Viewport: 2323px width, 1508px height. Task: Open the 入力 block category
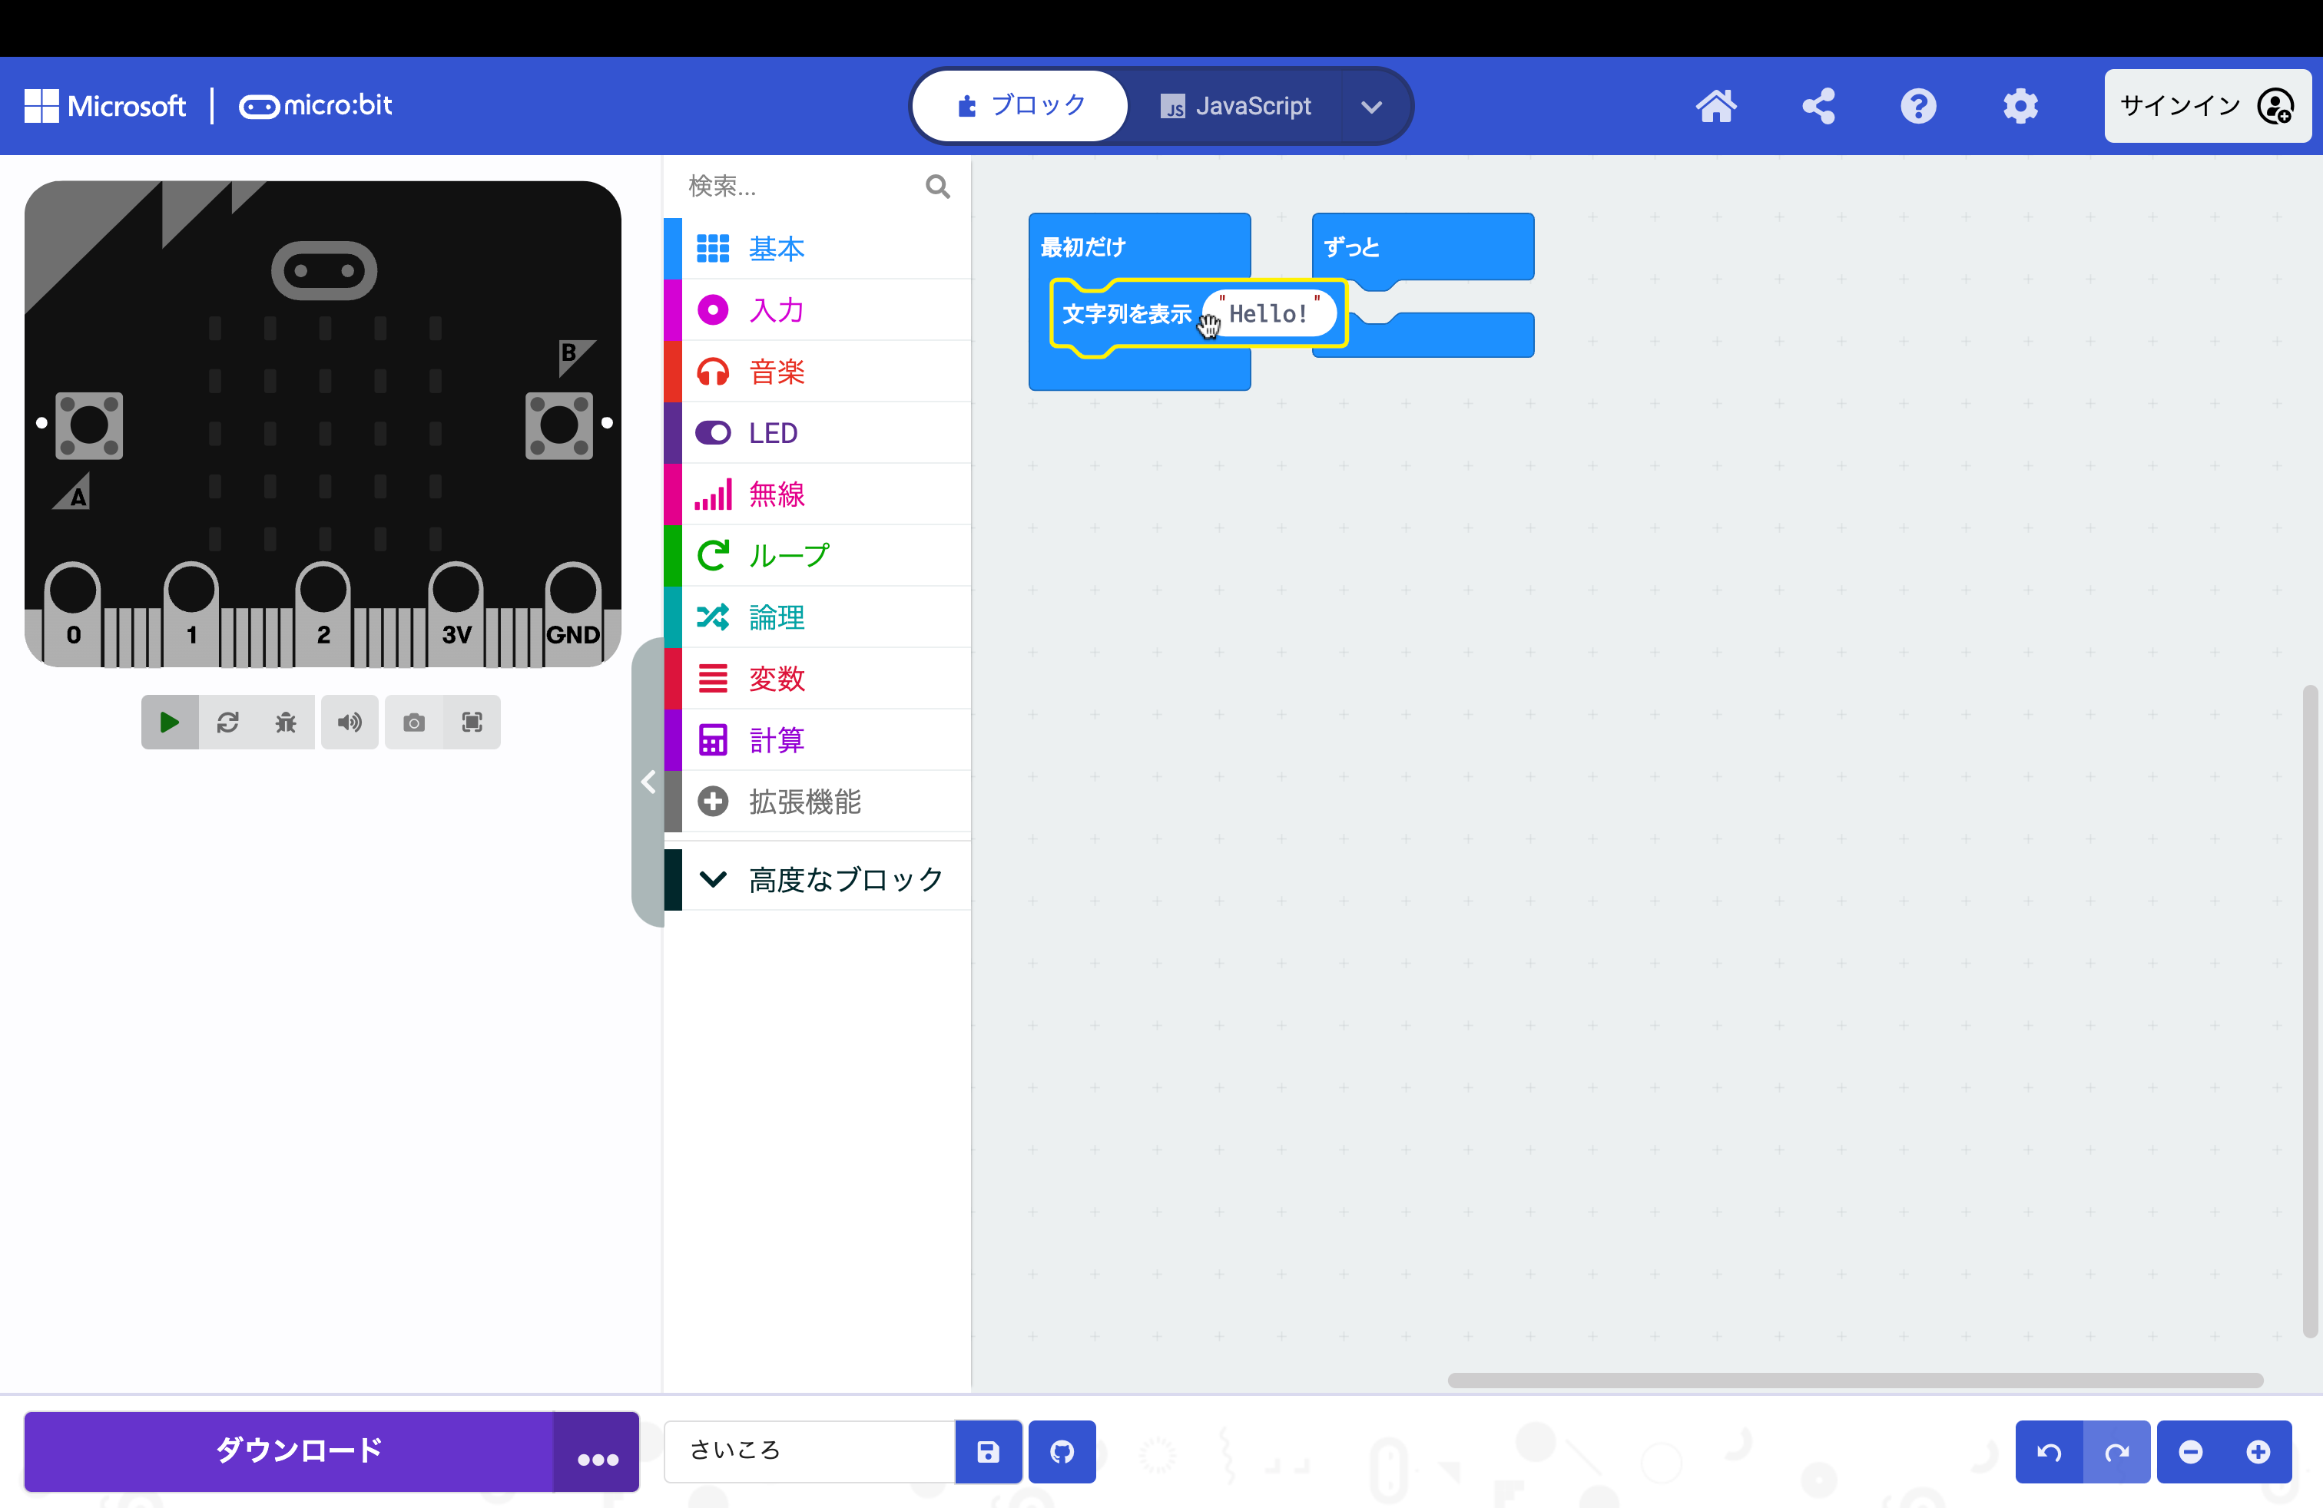(x=818, y=310)
